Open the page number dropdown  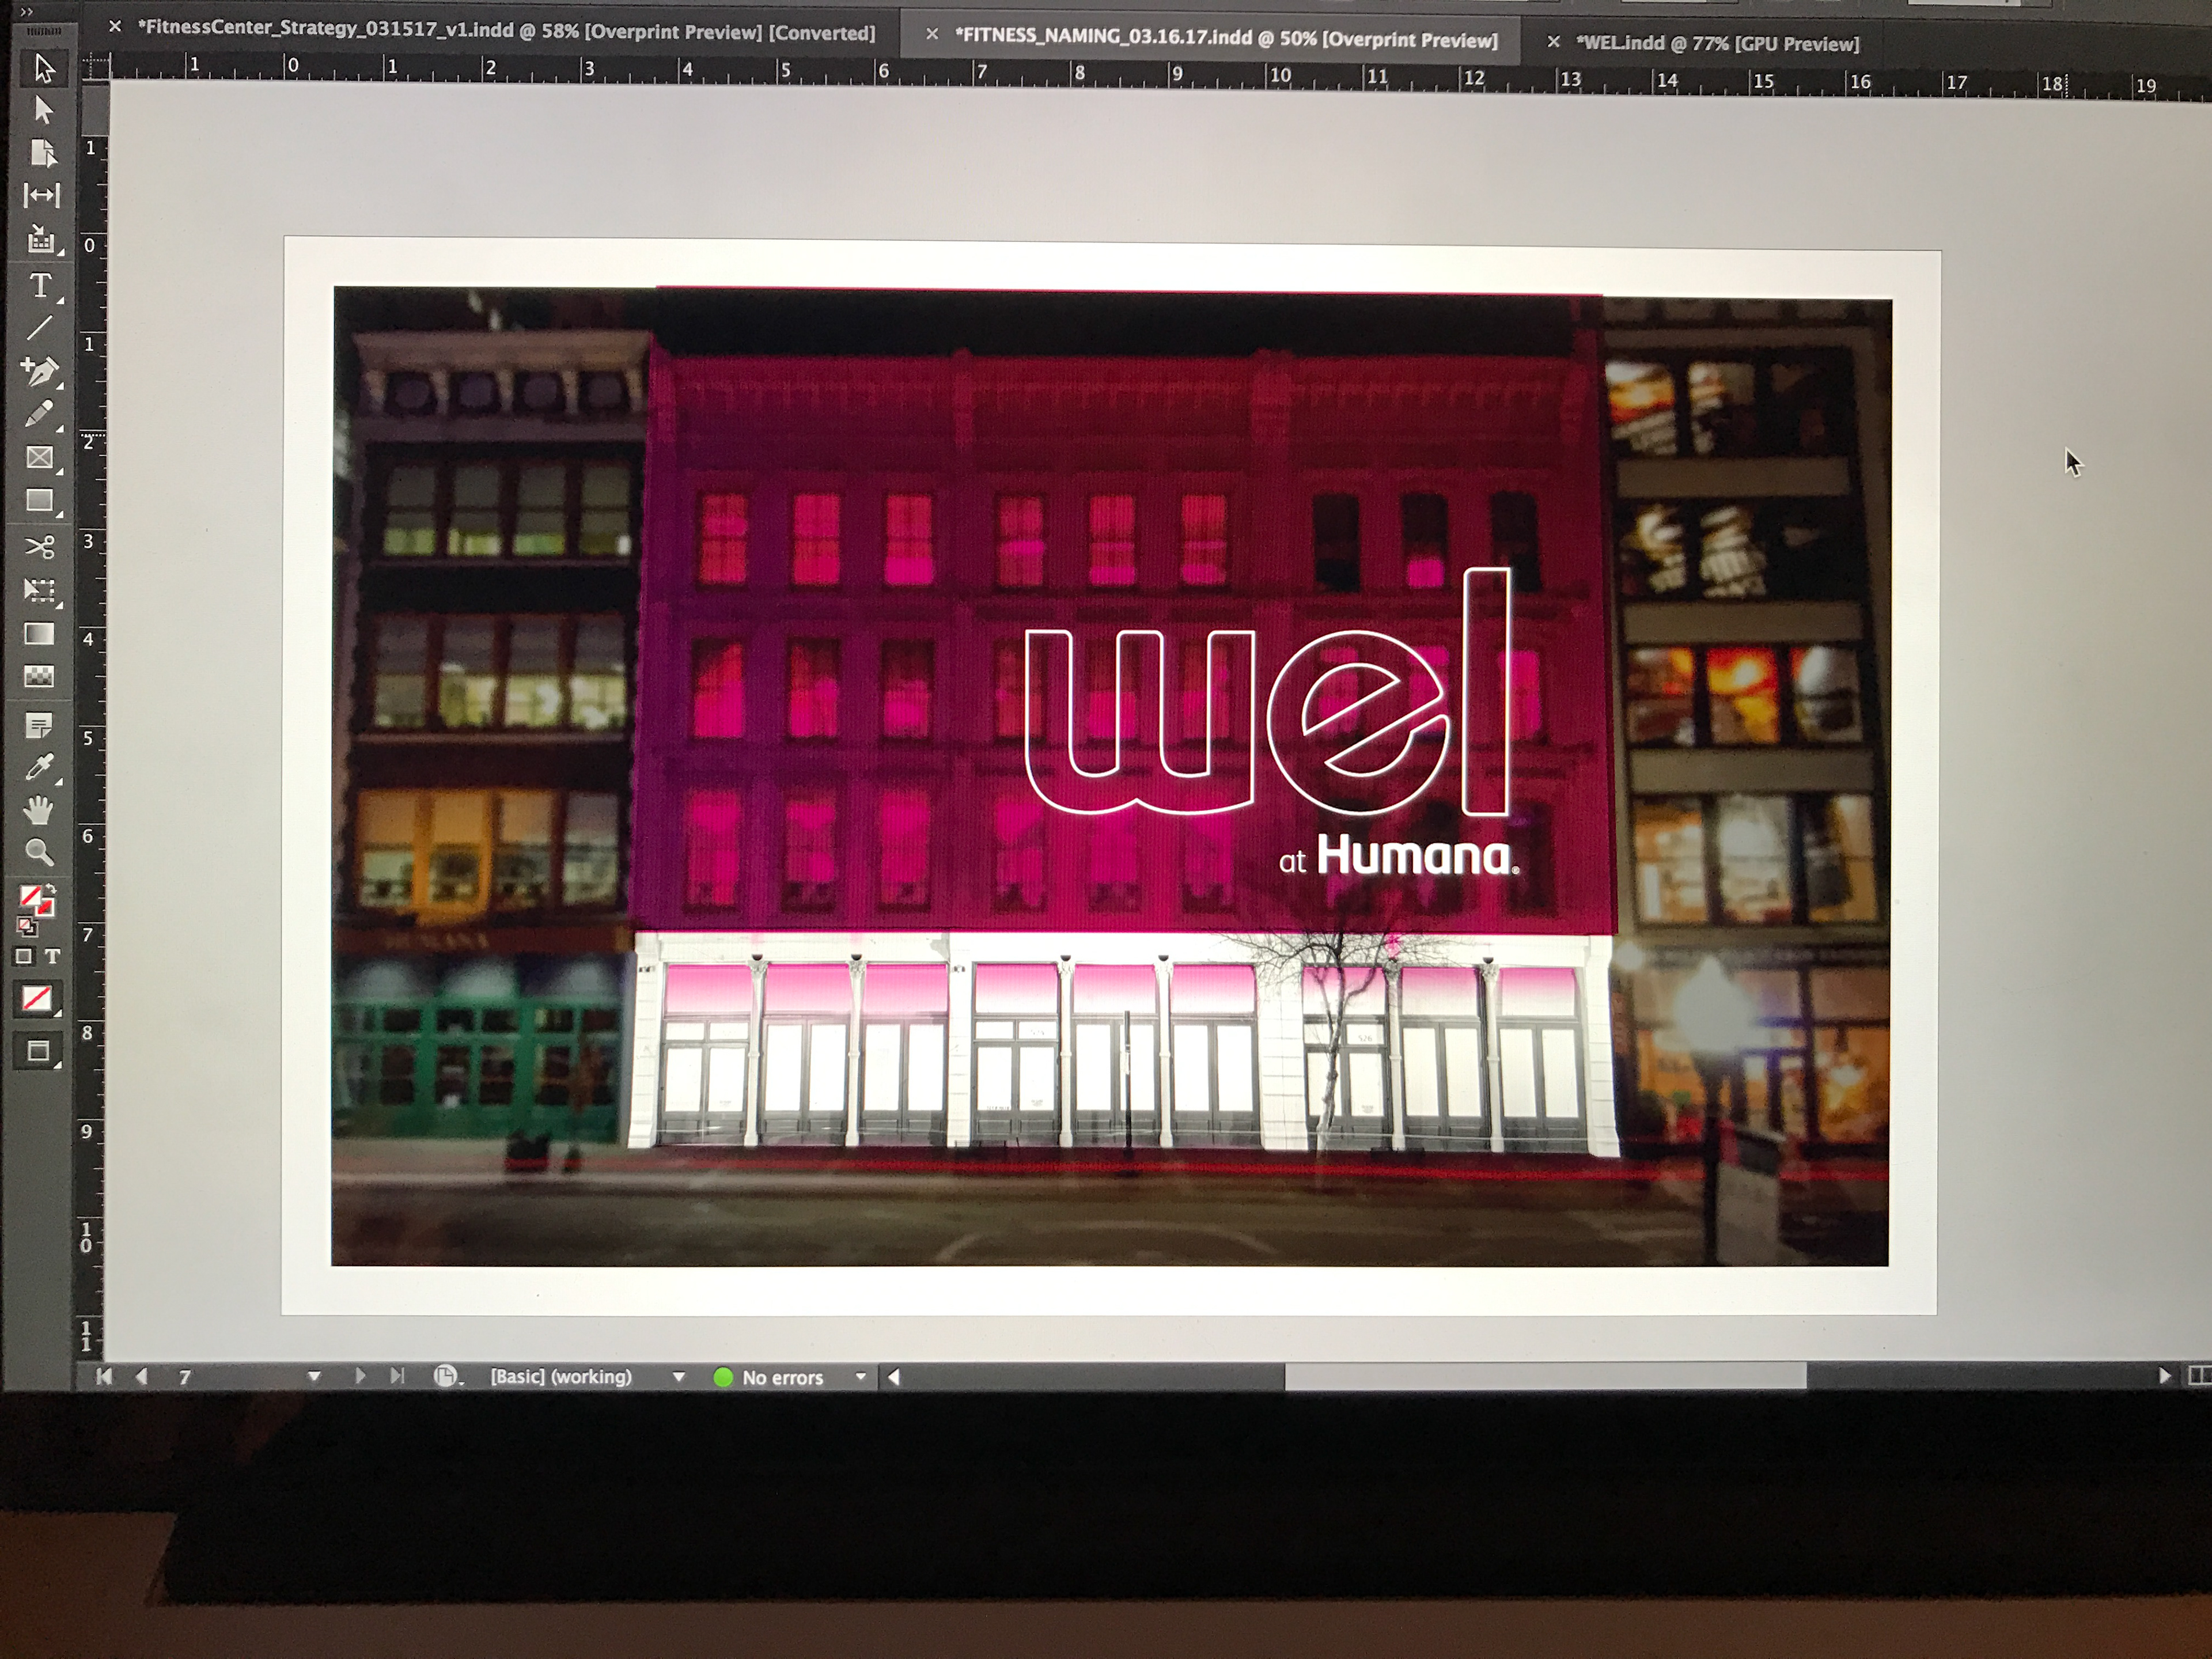[x=314, y=1377]
